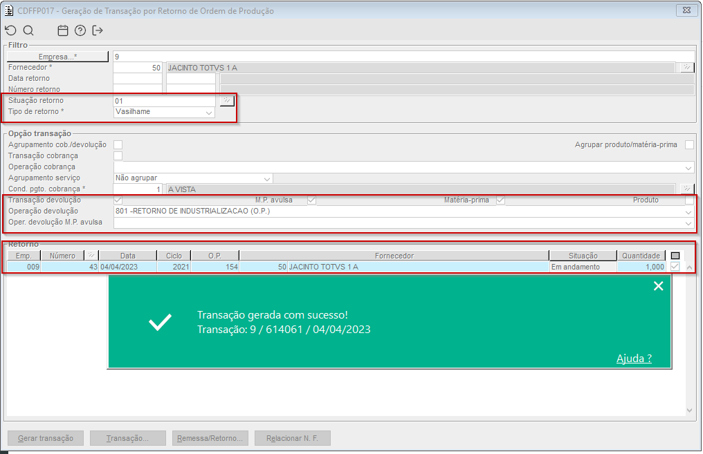The width and height of the screenshot is (703, 454).
Task: Toggle Produto checkbox
Action: pyautogui.click(x=690, y=200)
